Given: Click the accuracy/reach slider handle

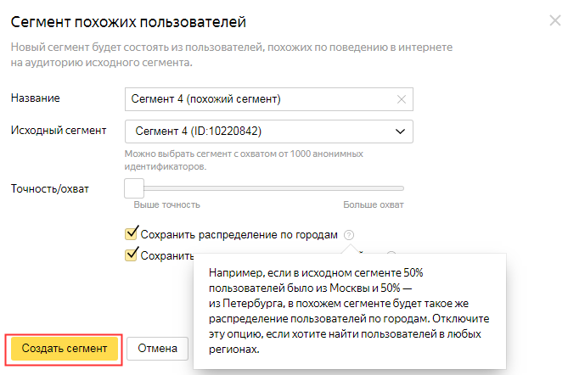Looking at the screenshot, I should (x=134, y=188).
